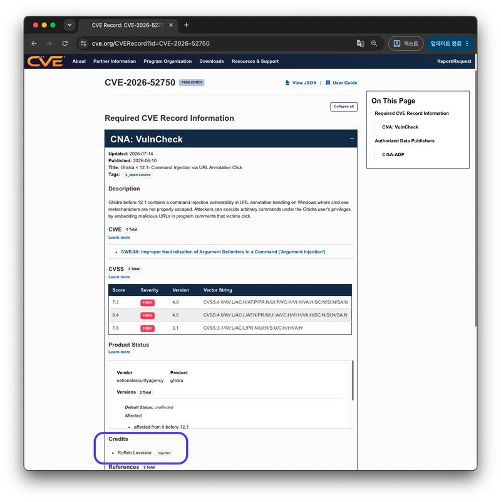Click the update complete menu button
501x502 pixels.
click(x=450, y=43)
